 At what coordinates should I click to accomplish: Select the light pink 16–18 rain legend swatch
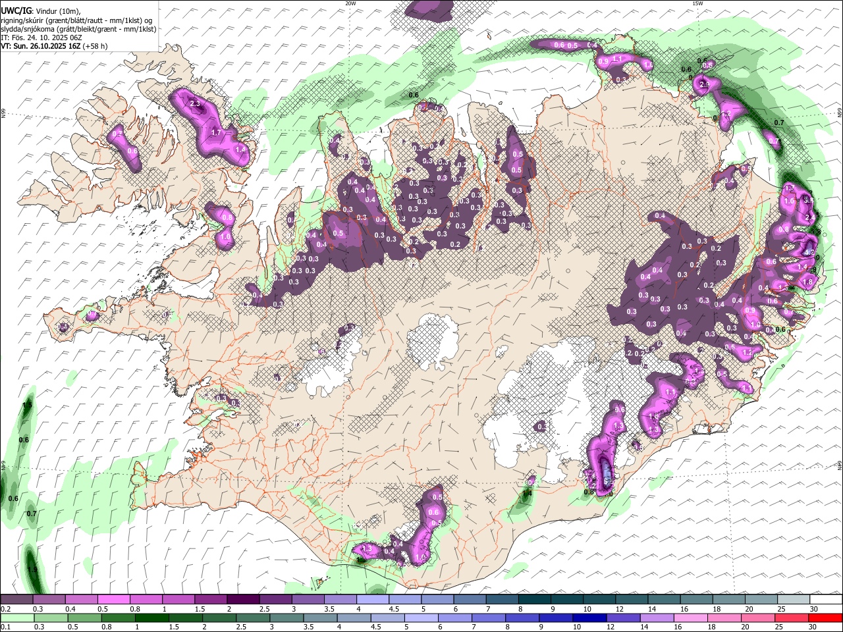692,618
